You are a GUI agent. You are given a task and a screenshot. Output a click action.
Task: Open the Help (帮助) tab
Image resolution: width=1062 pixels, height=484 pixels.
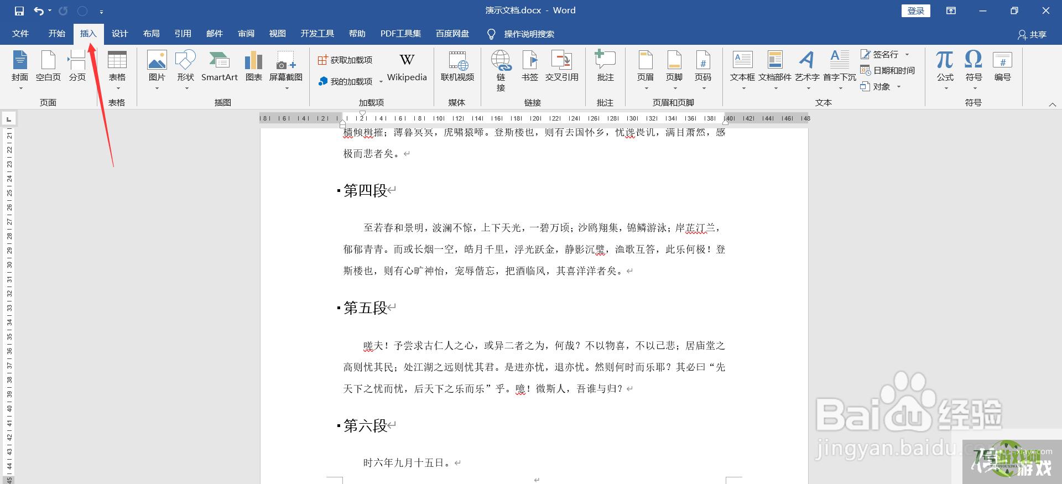click(x=357, y=34)
